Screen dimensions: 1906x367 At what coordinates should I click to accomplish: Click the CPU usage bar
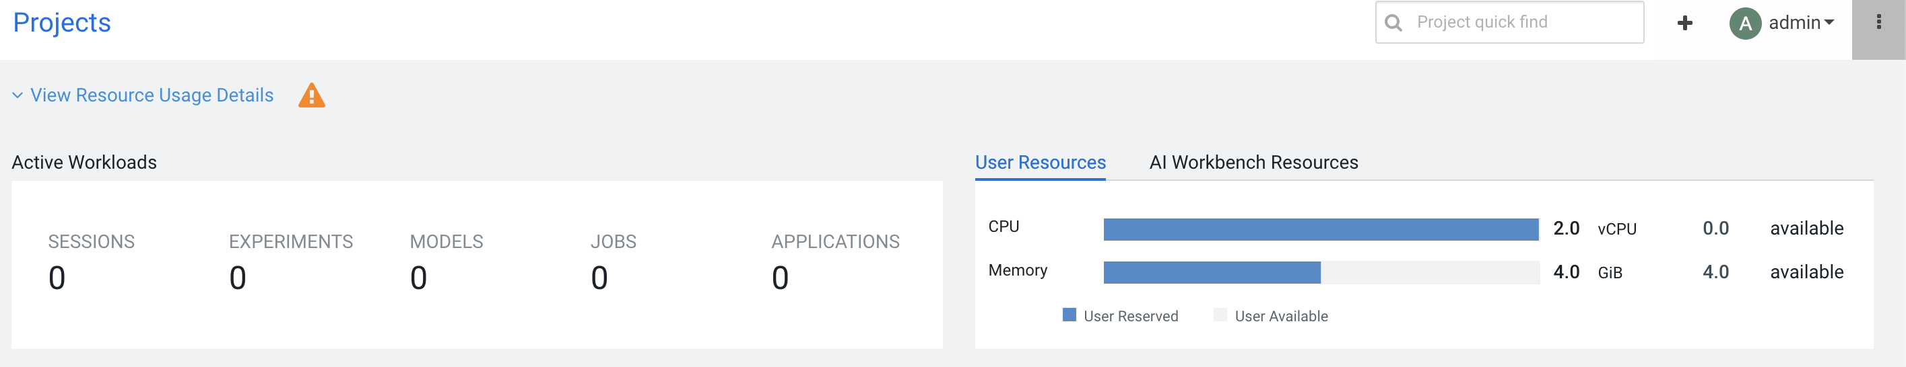coord(1320,230)
